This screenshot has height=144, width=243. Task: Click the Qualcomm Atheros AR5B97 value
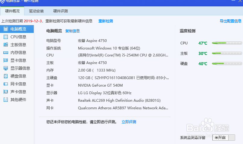pyautogui.click(x=123, y=108)
